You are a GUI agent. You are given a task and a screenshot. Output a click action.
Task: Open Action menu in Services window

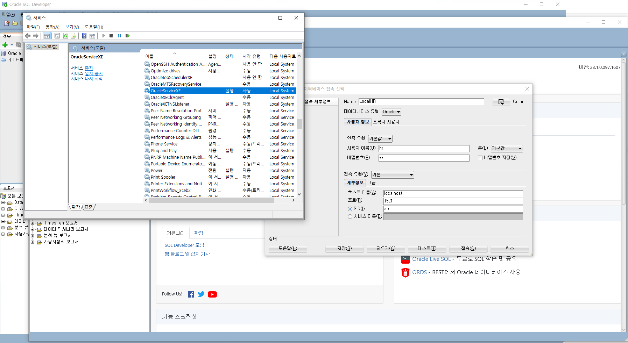click(52, 27)
